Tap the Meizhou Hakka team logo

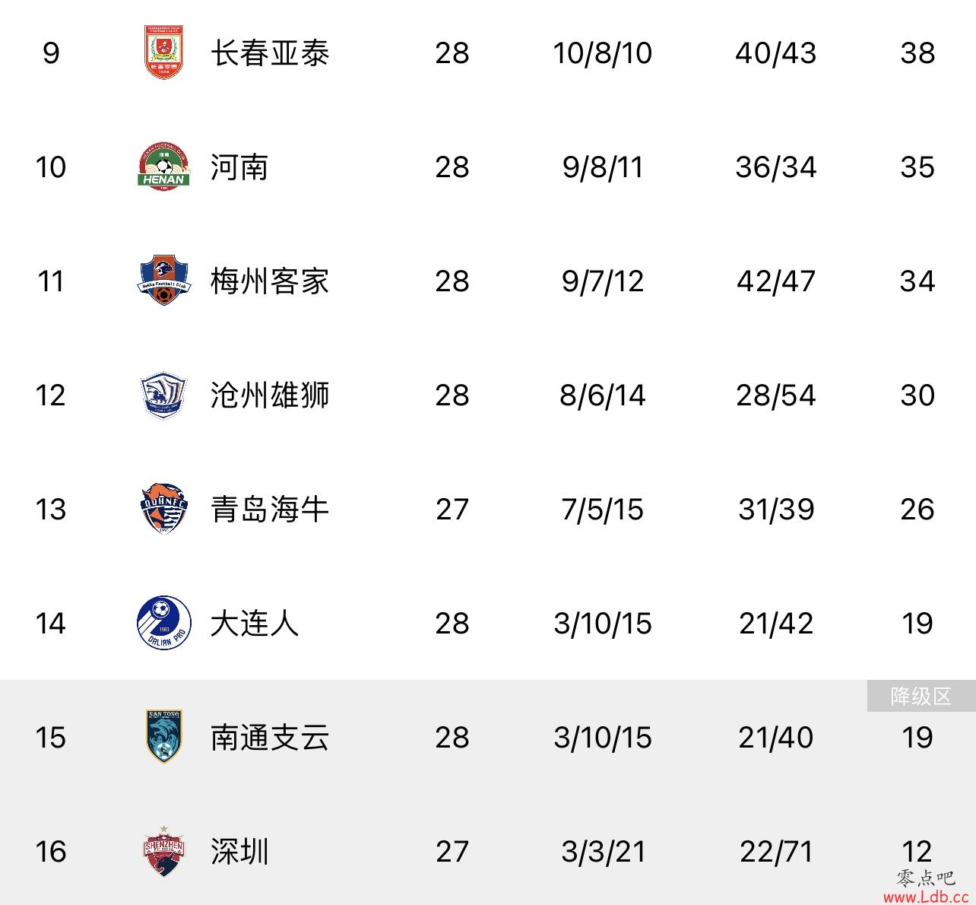163,281
